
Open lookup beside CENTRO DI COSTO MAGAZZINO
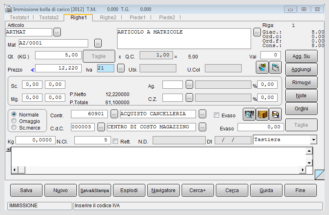click(202, 127)
